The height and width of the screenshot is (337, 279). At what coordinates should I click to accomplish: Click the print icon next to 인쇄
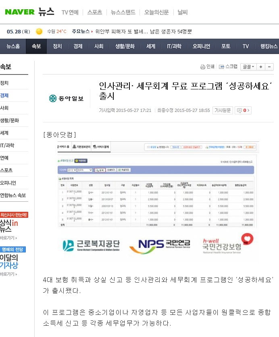click(x=202, y=67)
